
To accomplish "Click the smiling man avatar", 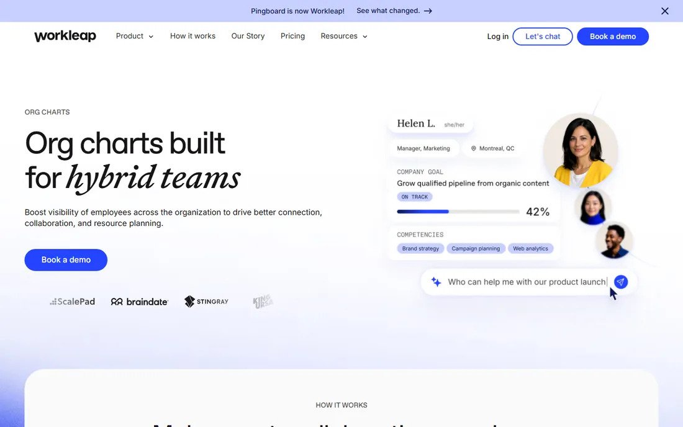I will click(613, 240).
